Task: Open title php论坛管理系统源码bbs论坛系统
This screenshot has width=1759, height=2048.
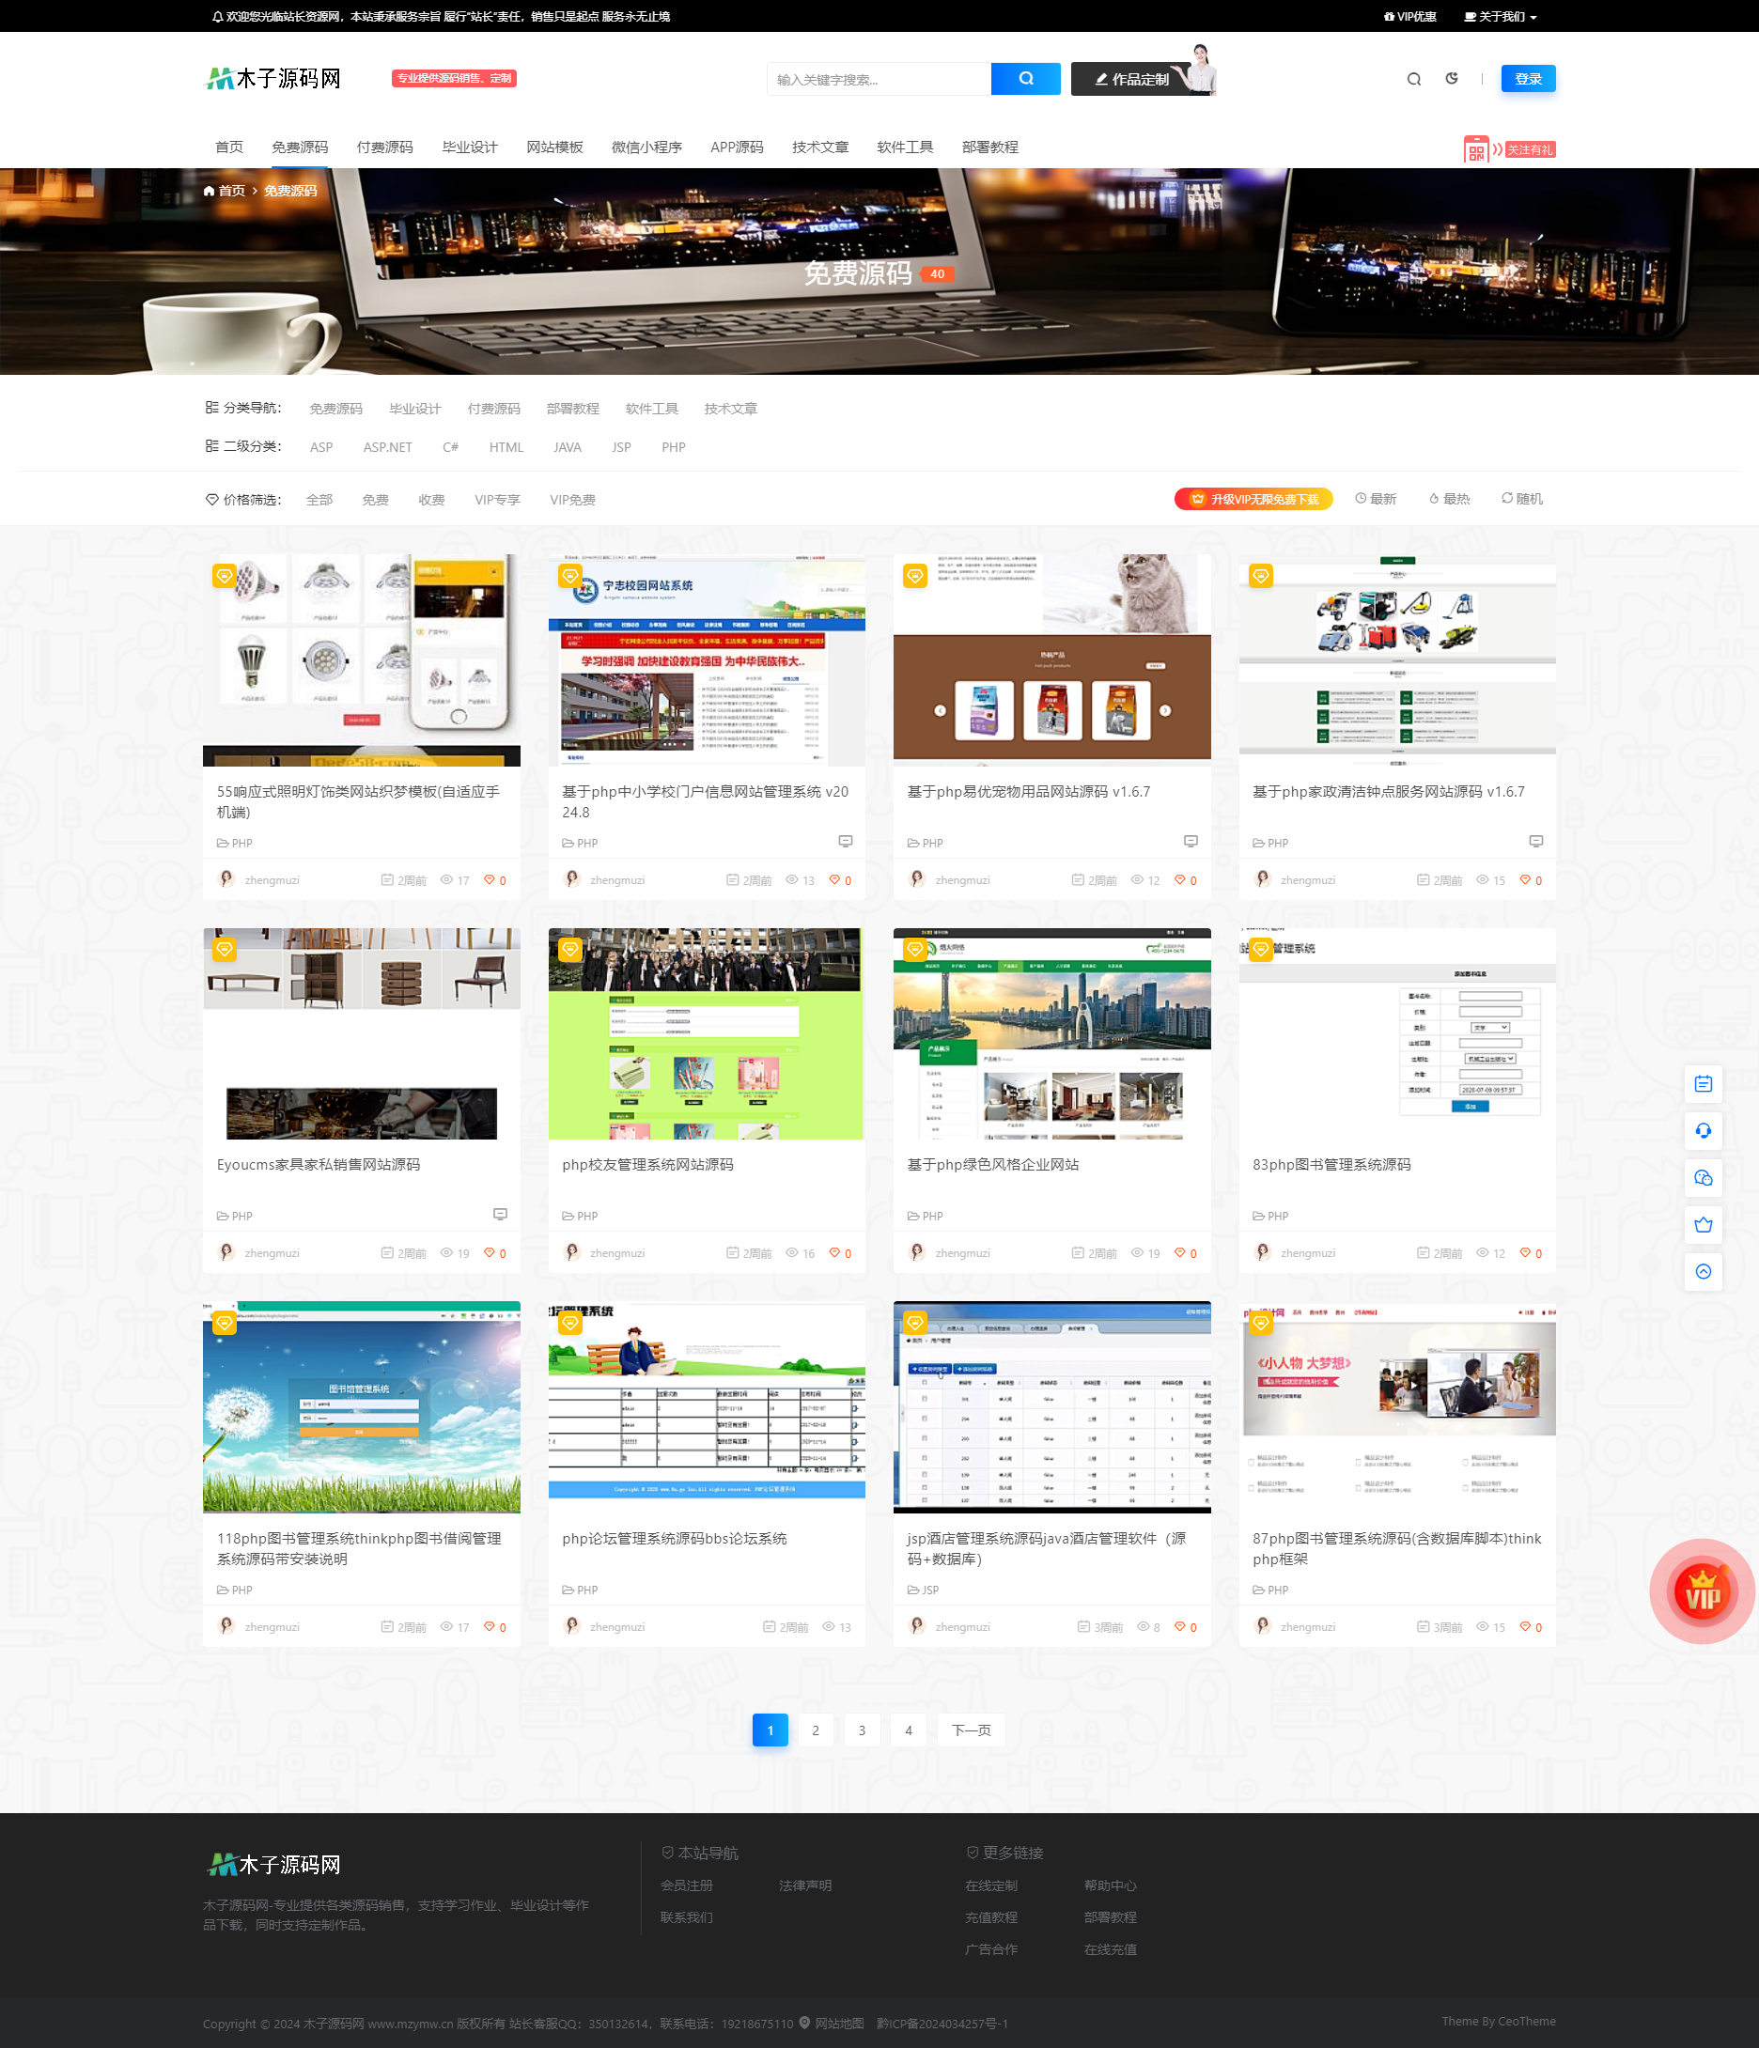Action: [x=675, y=1539]
